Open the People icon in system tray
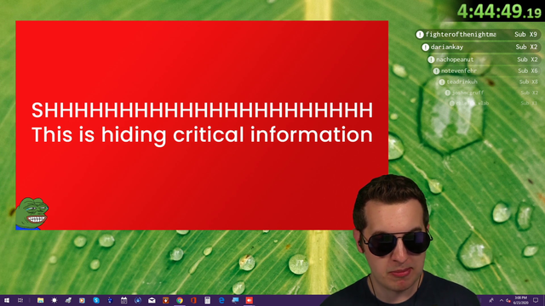The height and width of the screenshot is (306, 545). (x=491, y=300)
